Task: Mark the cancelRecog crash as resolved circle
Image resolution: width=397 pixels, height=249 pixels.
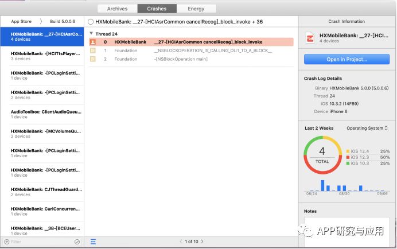Action: point(91,22)
